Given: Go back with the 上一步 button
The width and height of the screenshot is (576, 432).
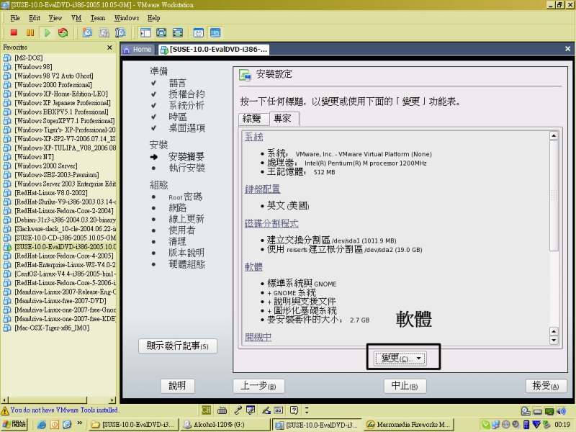Looking at the screenshot, I should click(x=258, y=386).
